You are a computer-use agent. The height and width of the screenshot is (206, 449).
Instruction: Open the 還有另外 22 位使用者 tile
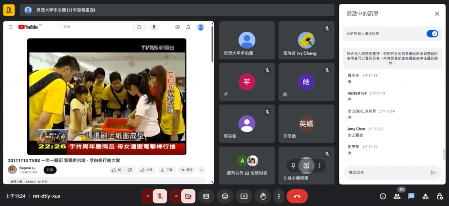pyautogui.click(x=247, y=166)
